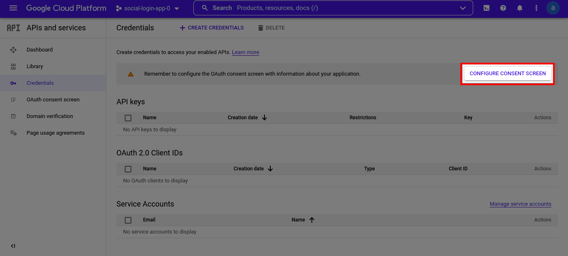The height and width of the screenshot is (256, 568).
Task: Open Manage service accounts link
Action: pyautogui.click(x=521, y=204)
